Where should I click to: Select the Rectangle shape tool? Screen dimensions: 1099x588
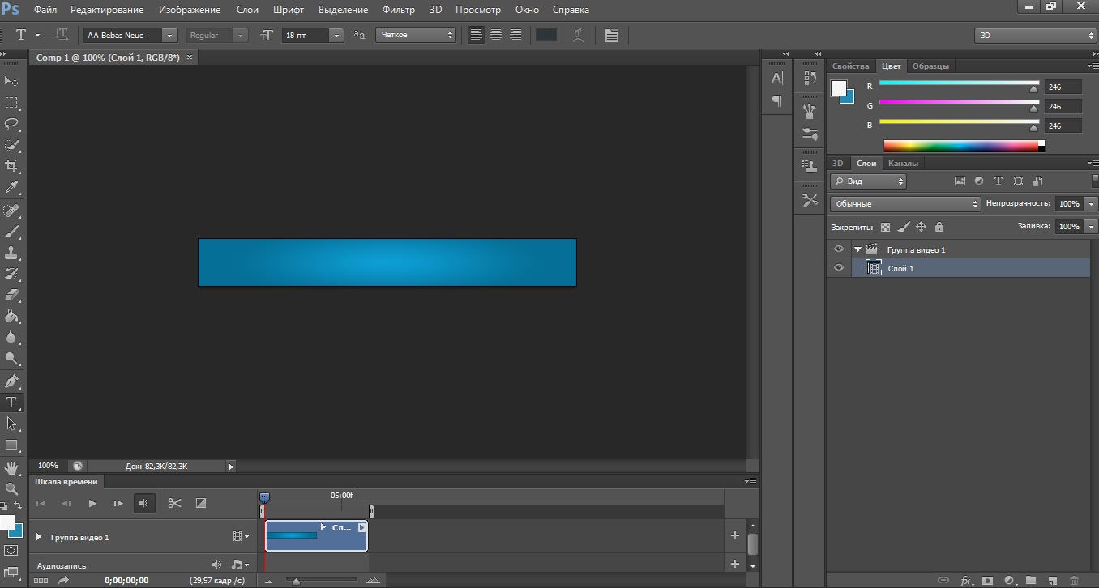pos(12,445)
